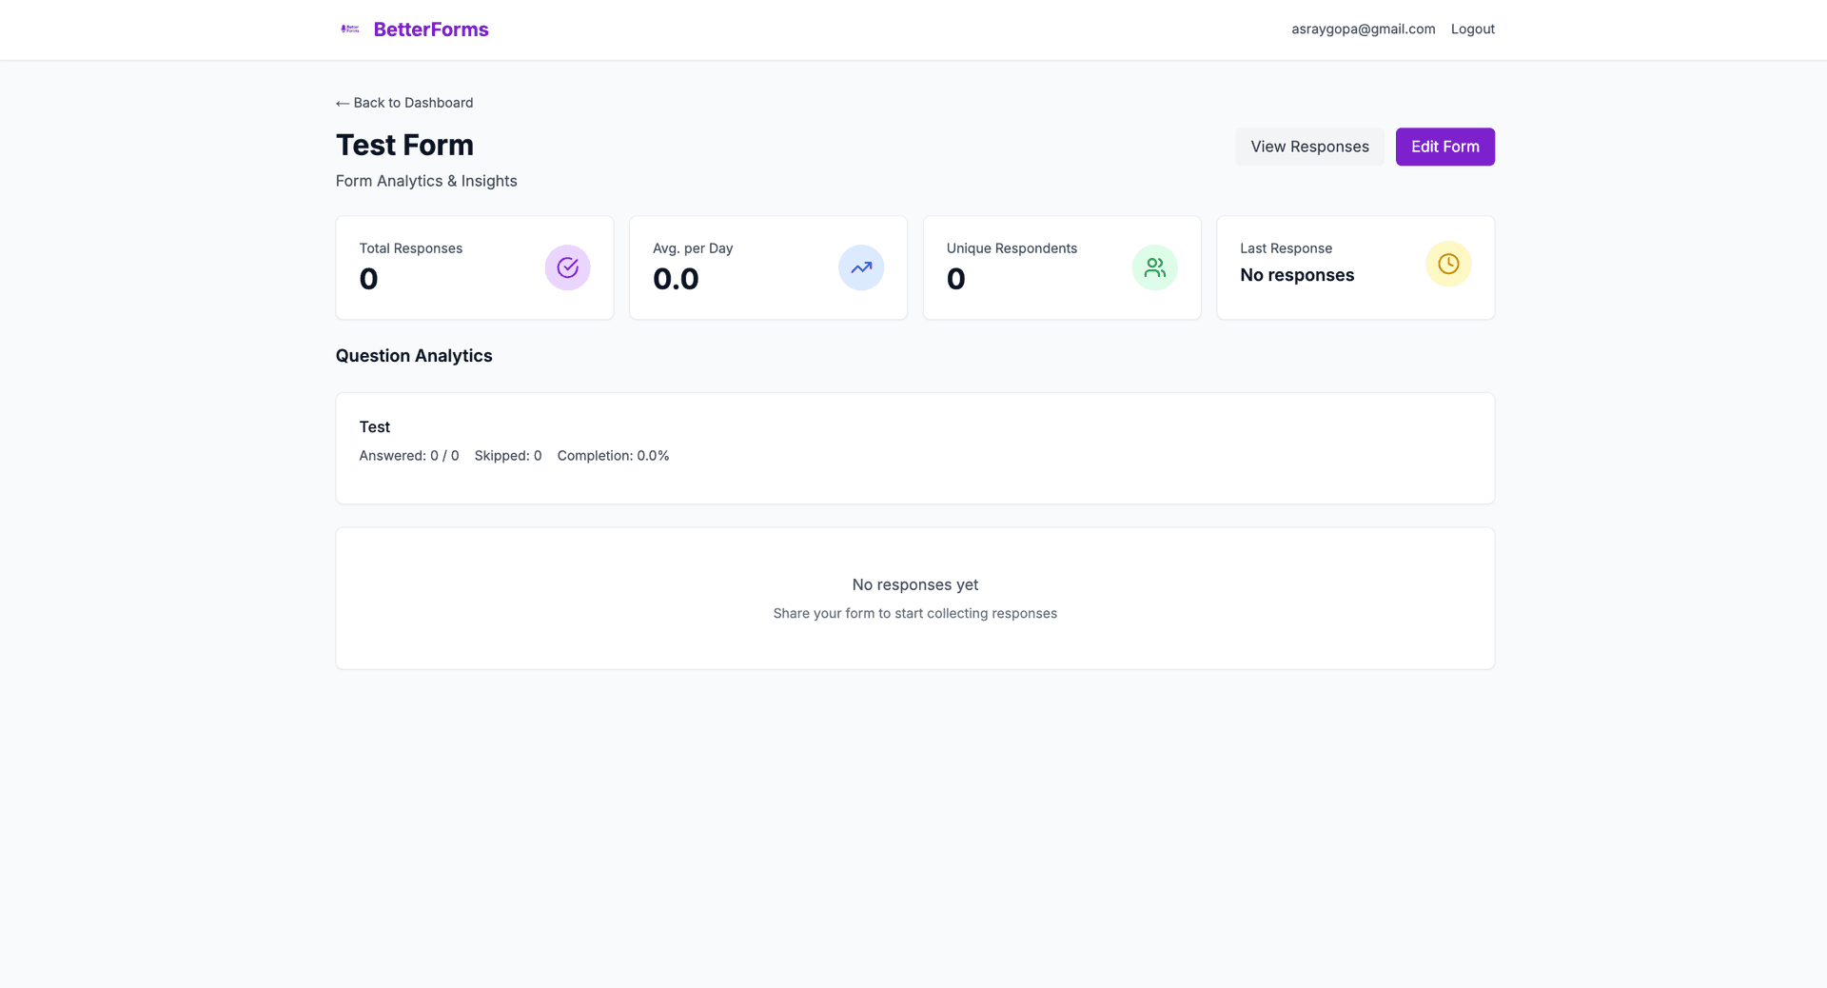Click the Unique Respondents people icon

click(x=1154, y=267)
